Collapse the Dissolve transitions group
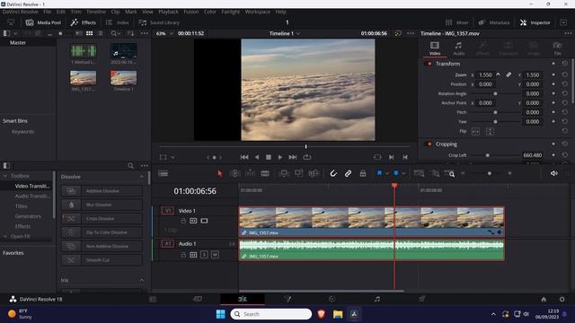The height and width of the screenshot is (323, 575). pos(142,177)
